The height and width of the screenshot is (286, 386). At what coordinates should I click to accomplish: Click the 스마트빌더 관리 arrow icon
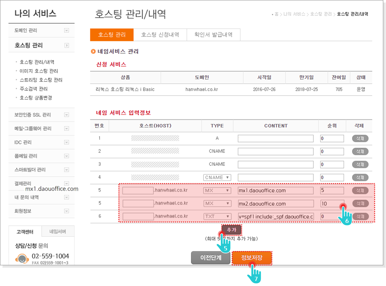point(66,169)
